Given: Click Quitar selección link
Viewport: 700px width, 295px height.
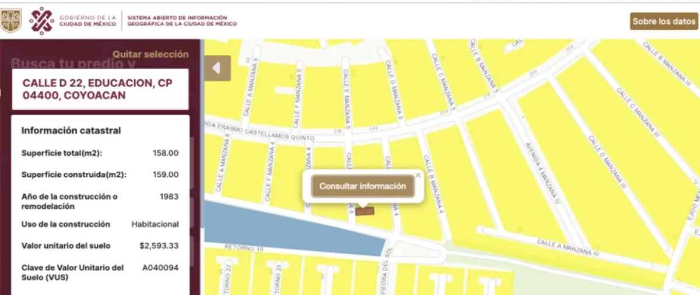Looking at the screenshot, I should (x=150, y=54).
